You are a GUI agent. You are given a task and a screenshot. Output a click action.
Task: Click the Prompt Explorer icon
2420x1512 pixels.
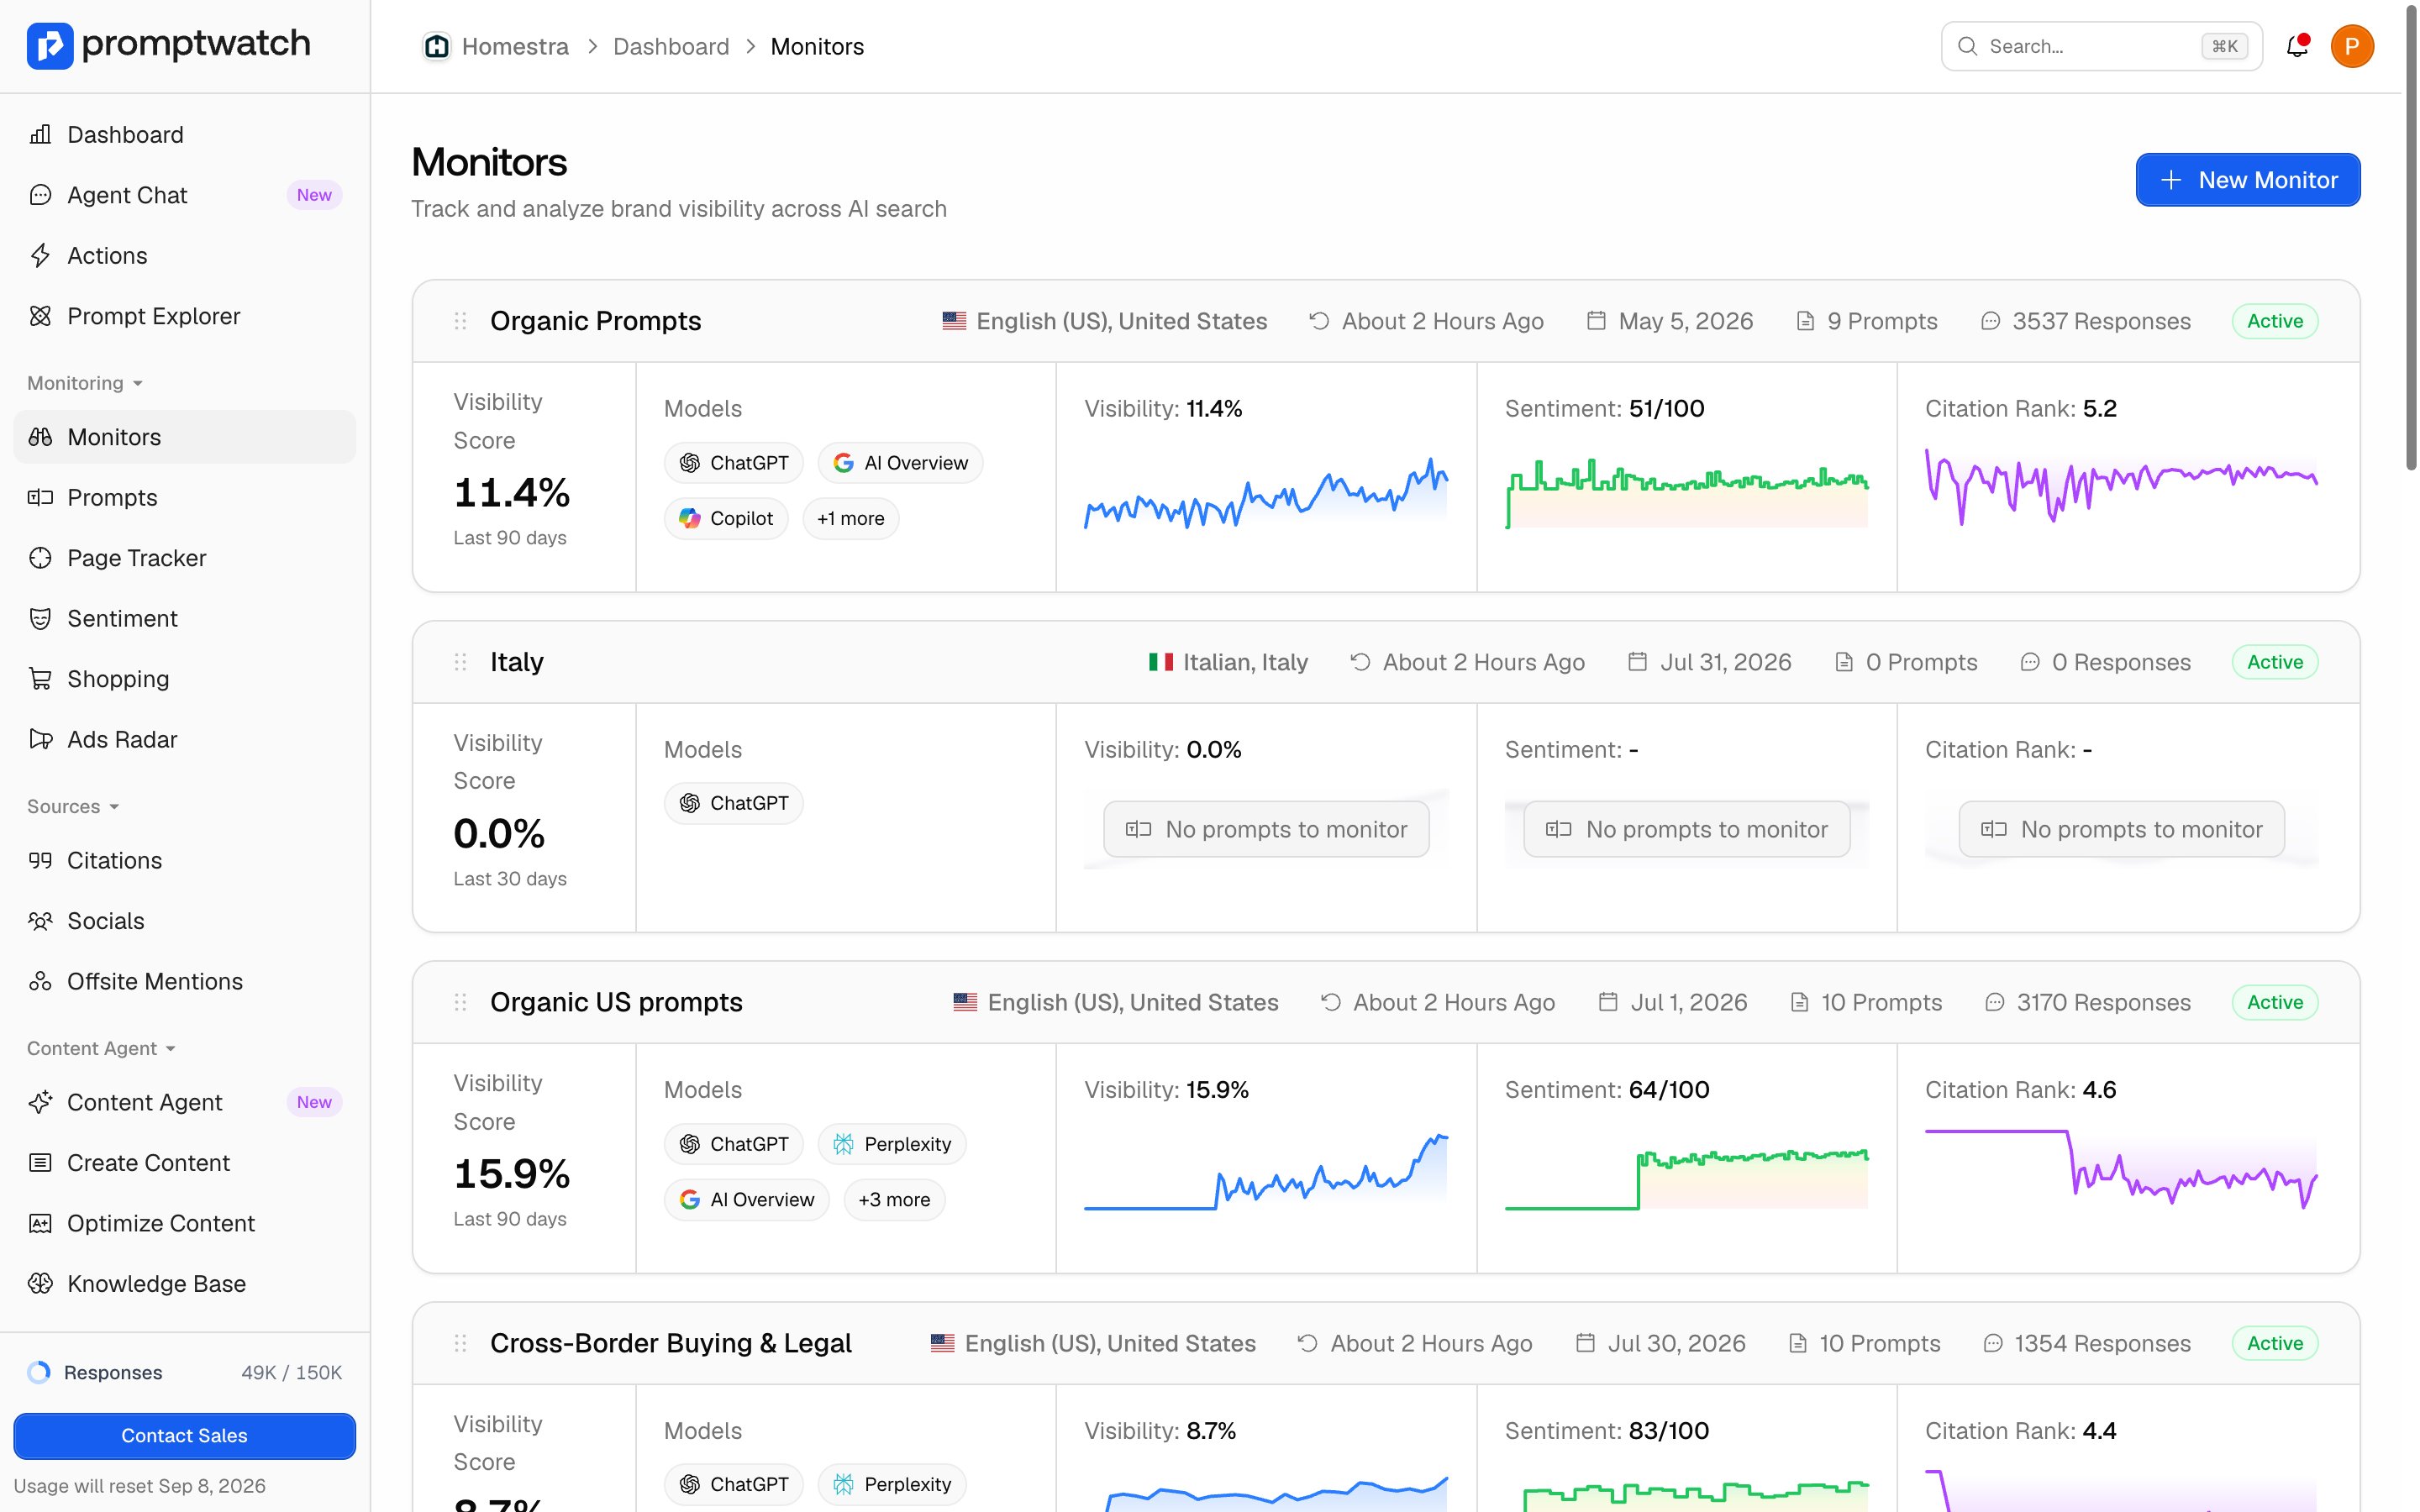click(40, 316)
